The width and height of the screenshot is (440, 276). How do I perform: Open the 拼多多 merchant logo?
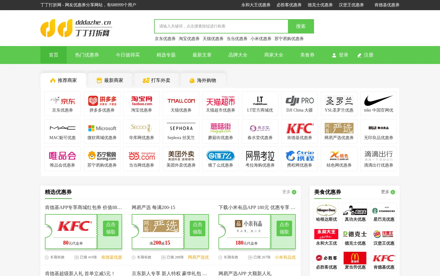coord(102,101)
